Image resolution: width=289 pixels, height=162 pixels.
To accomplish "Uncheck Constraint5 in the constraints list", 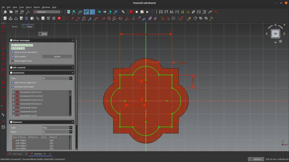I will coord(13,108).
